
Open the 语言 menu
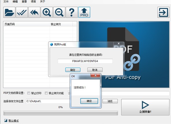34,1
